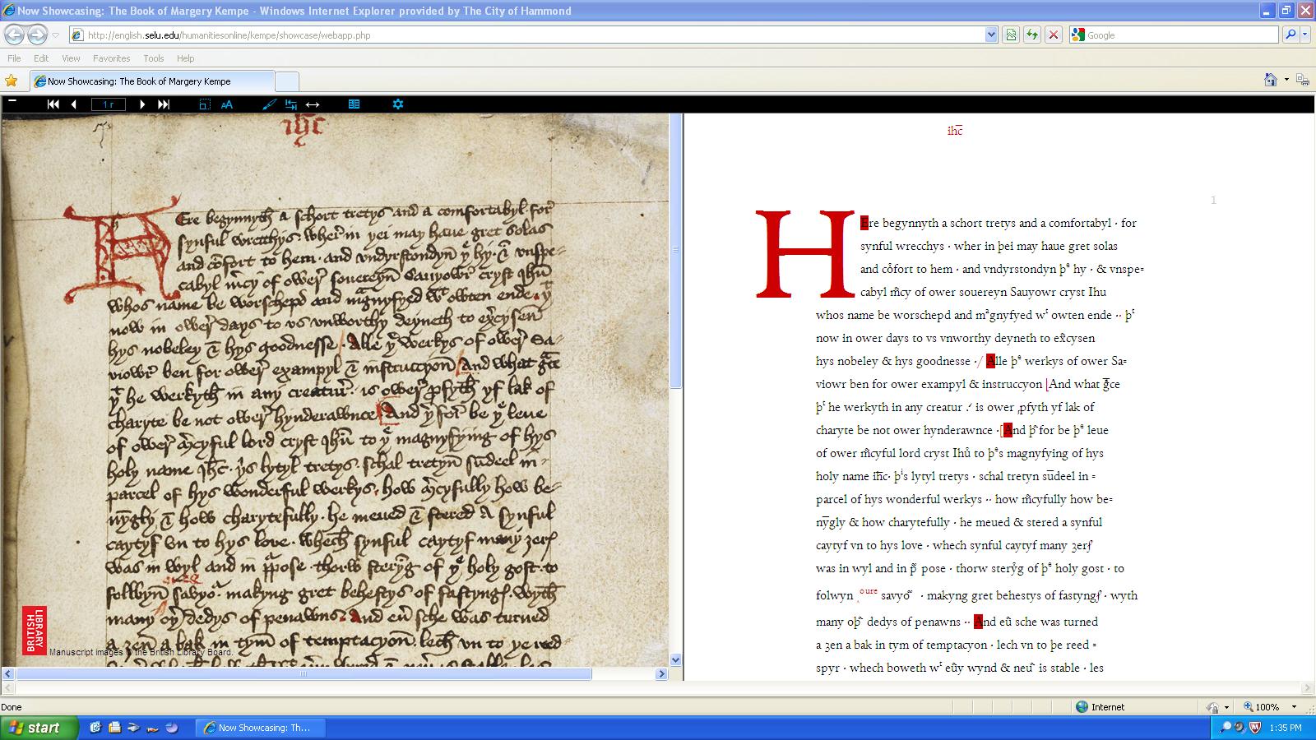Click the print/feeds icon on command bar
The width and height of the screenshot is (1316, 740).
(1302, 80)
